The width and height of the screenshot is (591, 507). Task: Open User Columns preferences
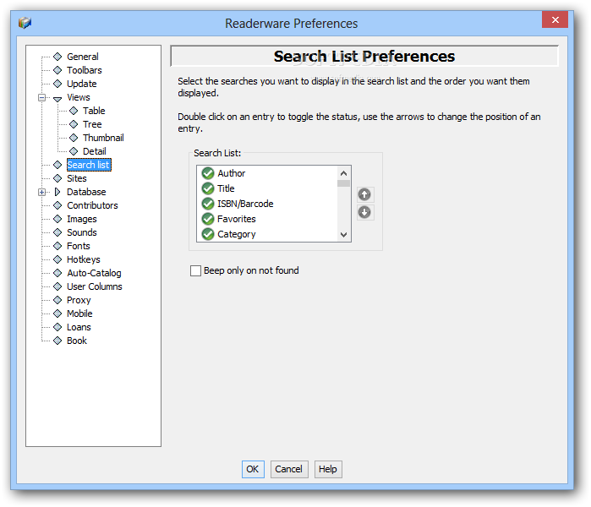point(95,286)
